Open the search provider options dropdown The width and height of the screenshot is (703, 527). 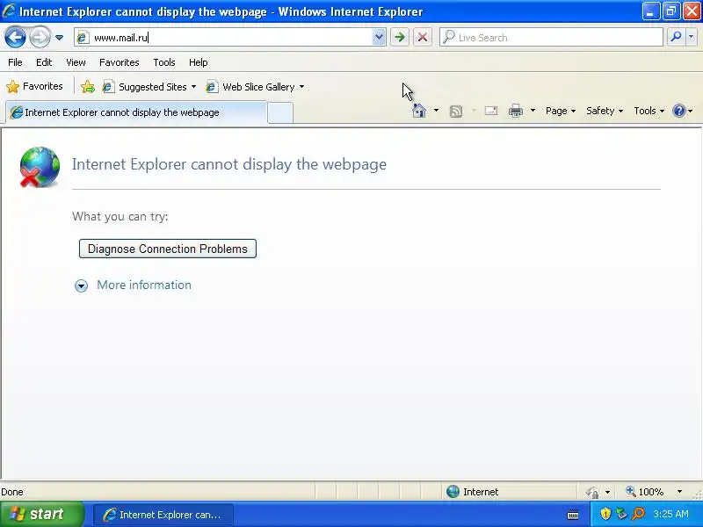[692, 37]
